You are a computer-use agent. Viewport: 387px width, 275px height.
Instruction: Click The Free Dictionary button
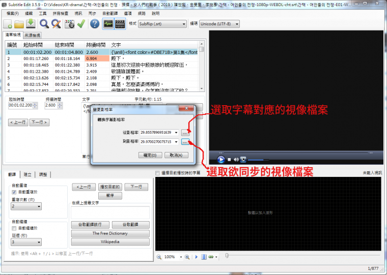tap(110, 233)
